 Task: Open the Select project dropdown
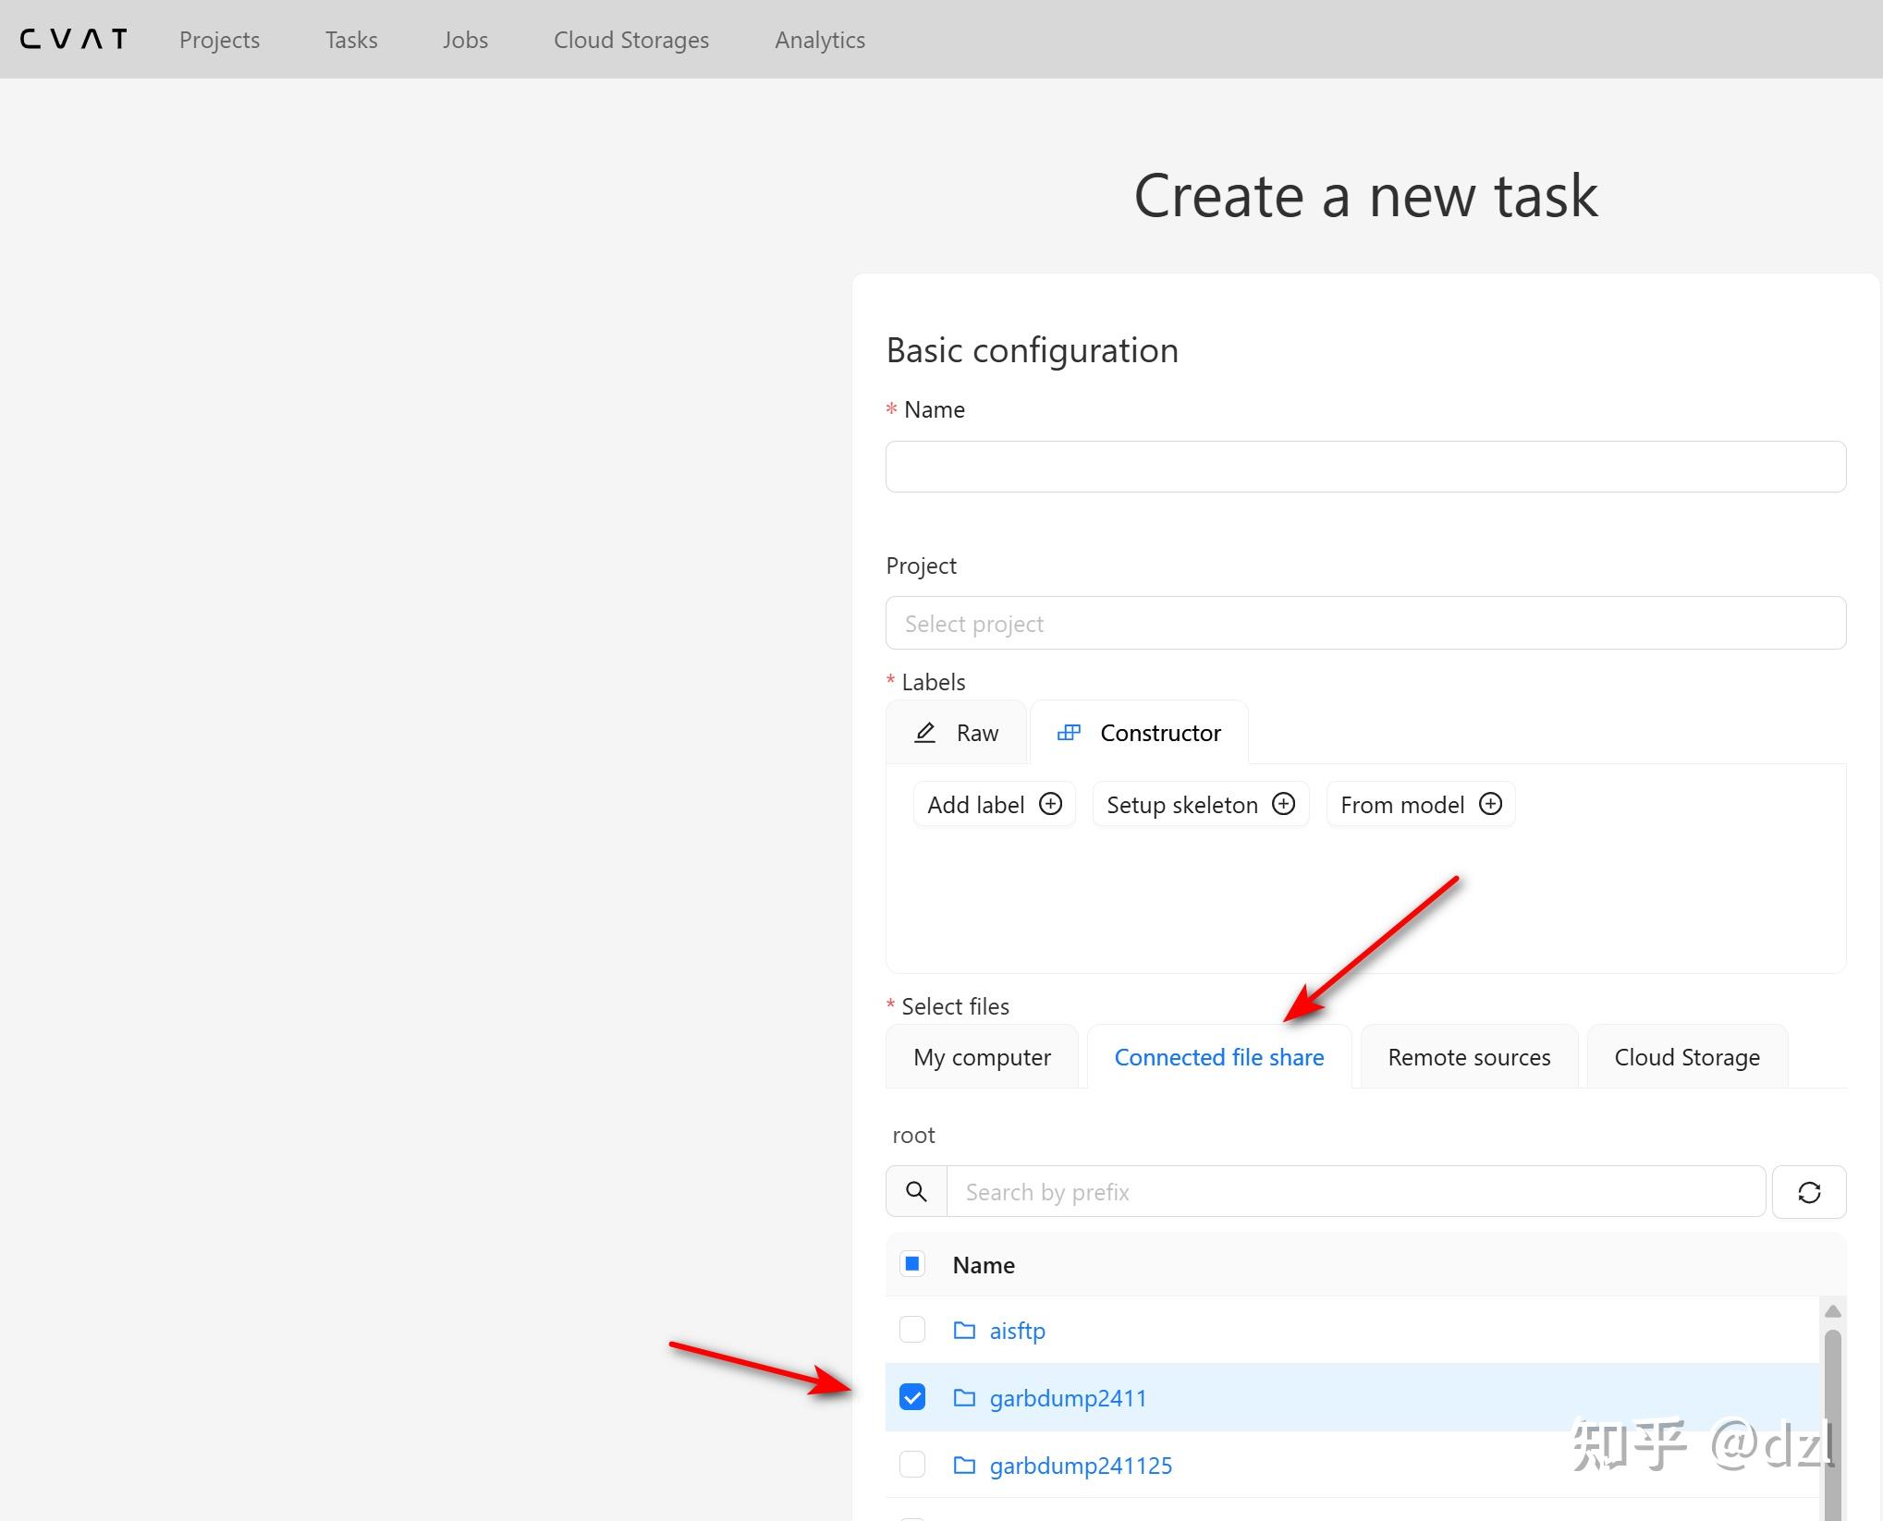click(1364, 624)
